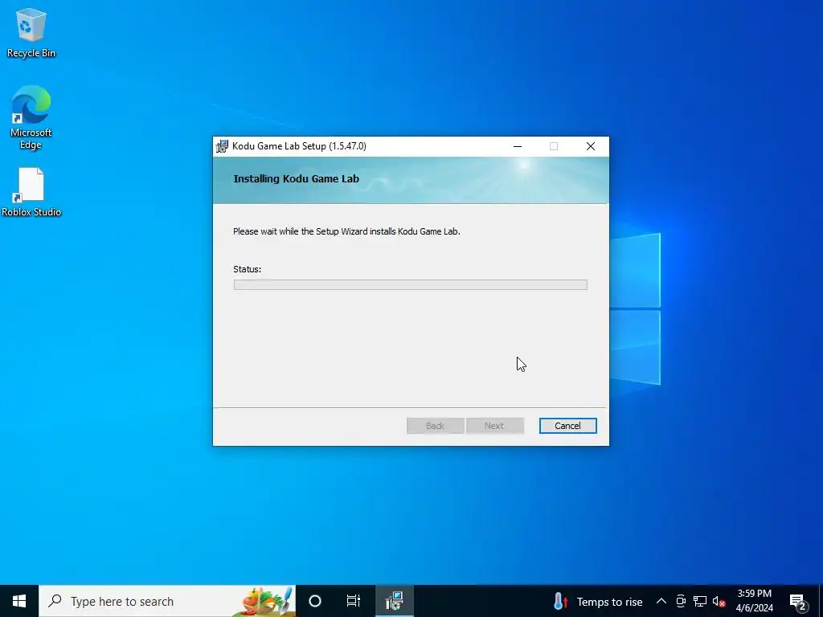
Task: Open Cortana circle icon on taskbar
Action: (315, 601)
